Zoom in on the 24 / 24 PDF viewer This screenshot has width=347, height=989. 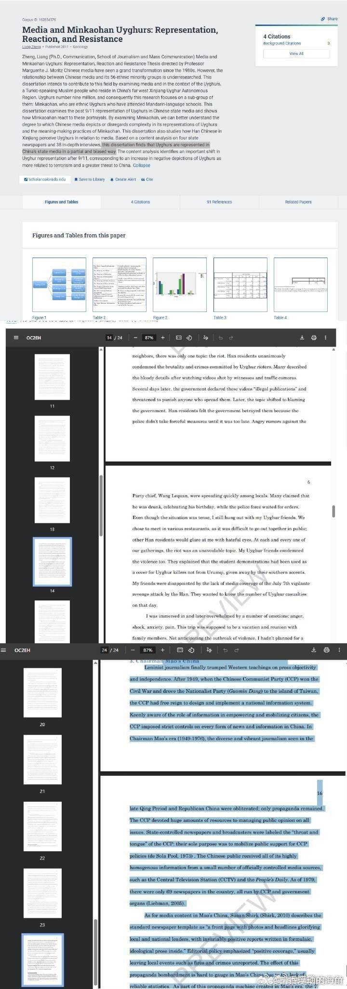coord(162,650)
